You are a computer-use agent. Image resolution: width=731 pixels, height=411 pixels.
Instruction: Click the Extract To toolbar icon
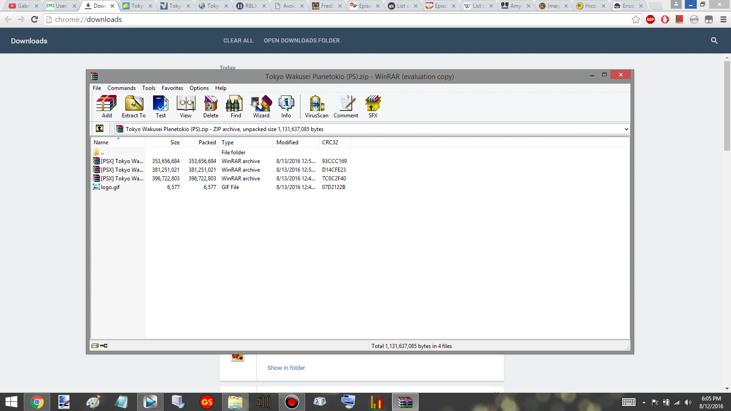tap(134, 107)
